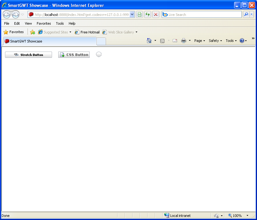Run search with the magnifier button
This screenshot has height=220, width=257.
click(x=246, y=15)
